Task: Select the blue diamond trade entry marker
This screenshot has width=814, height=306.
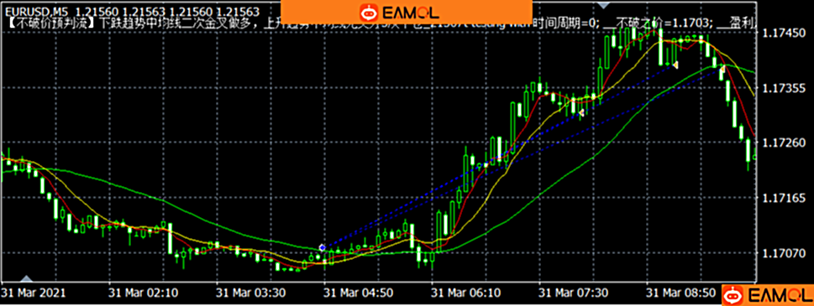Action: click(323, 248)
